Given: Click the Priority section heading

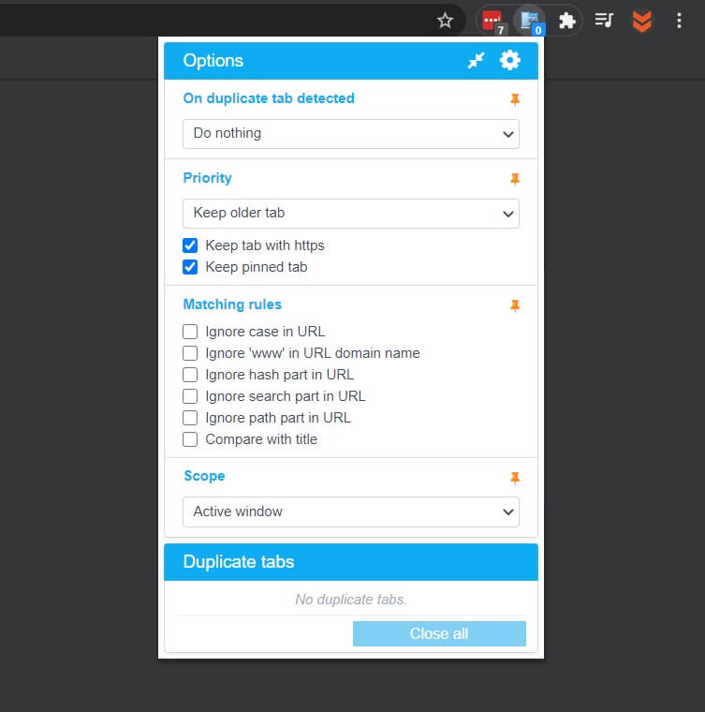Looking at the screenshot, I should [207, 178].
